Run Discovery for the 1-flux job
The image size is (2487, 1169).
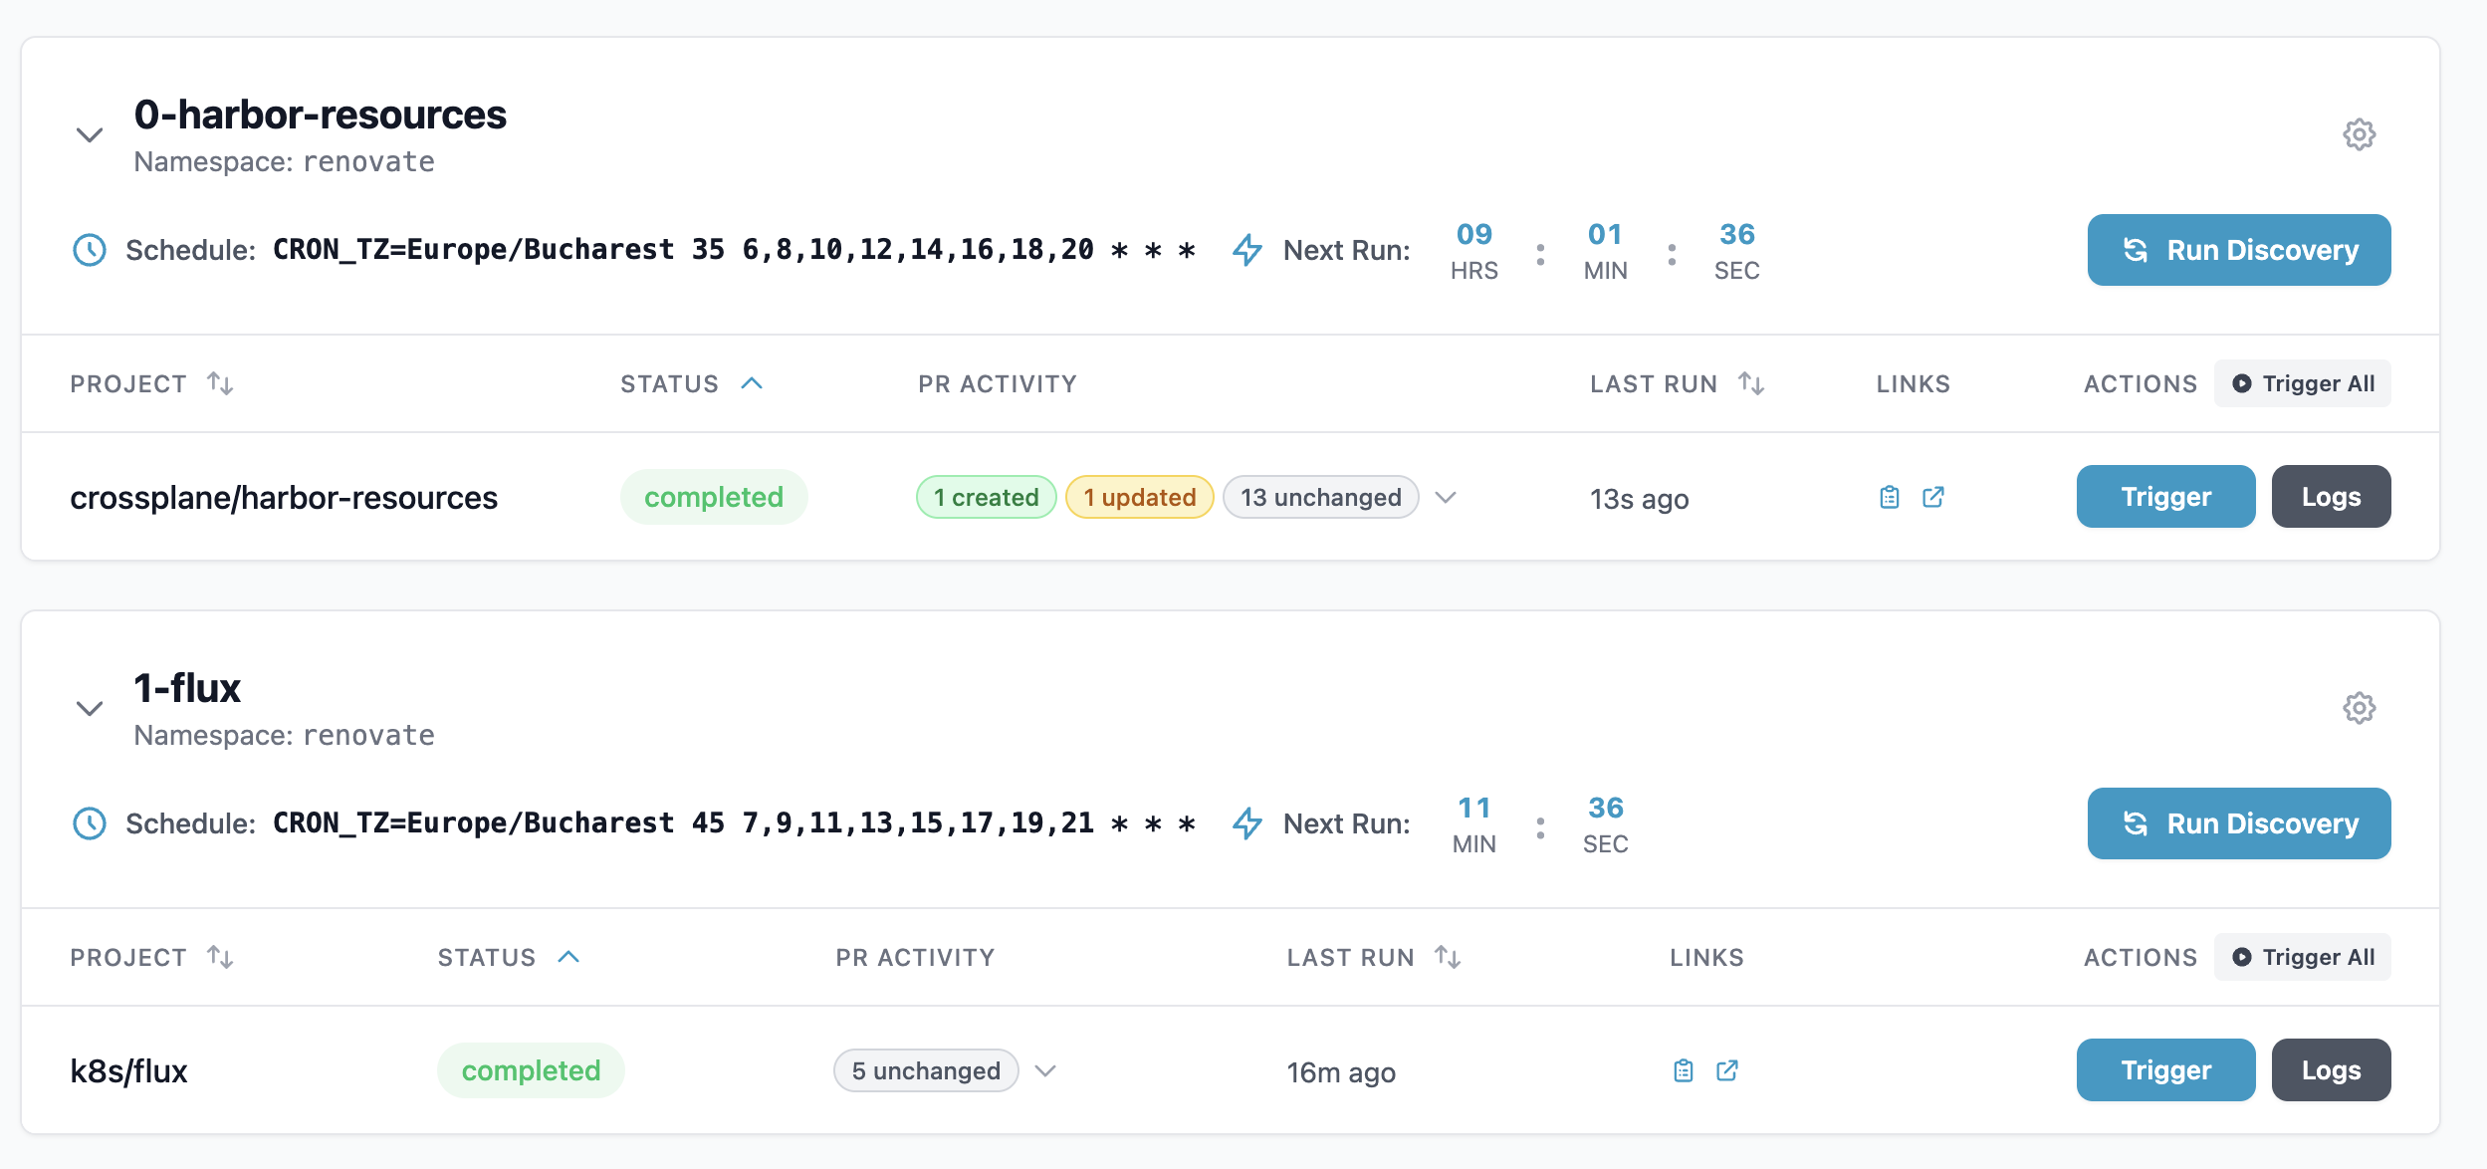tap(2238, 823)
